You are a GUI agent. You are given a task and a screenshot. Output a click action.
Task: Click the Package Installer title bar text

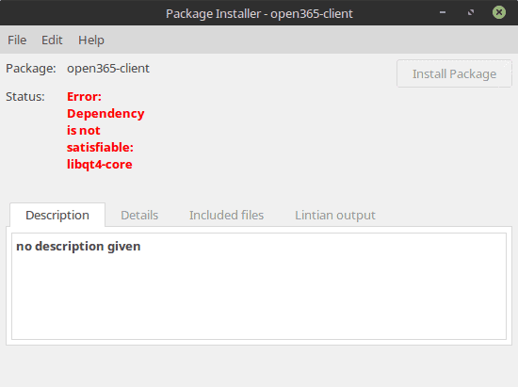pyautogui.click(x=259, y=13)
